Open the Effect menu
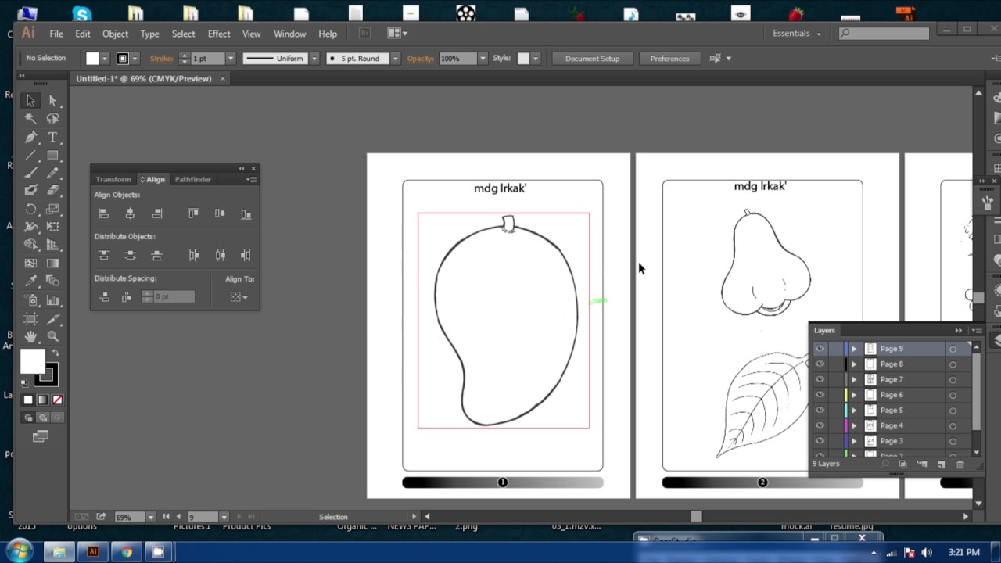This screenshot has height=563, width=1001. tap(219, 34)
